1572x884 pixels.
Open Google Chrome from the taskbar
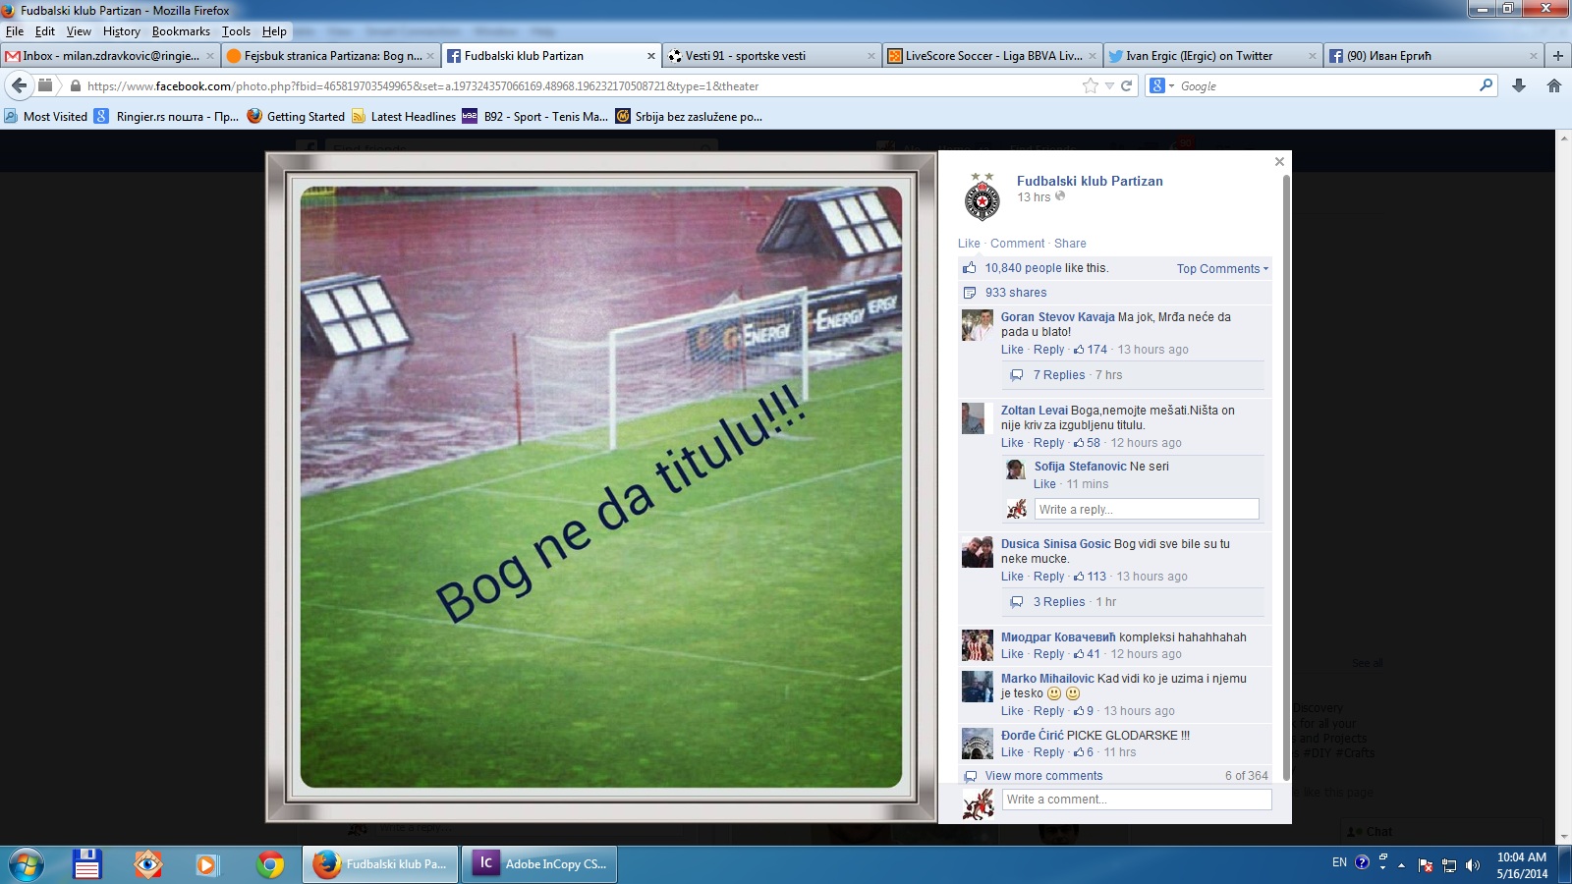(270, 864)
